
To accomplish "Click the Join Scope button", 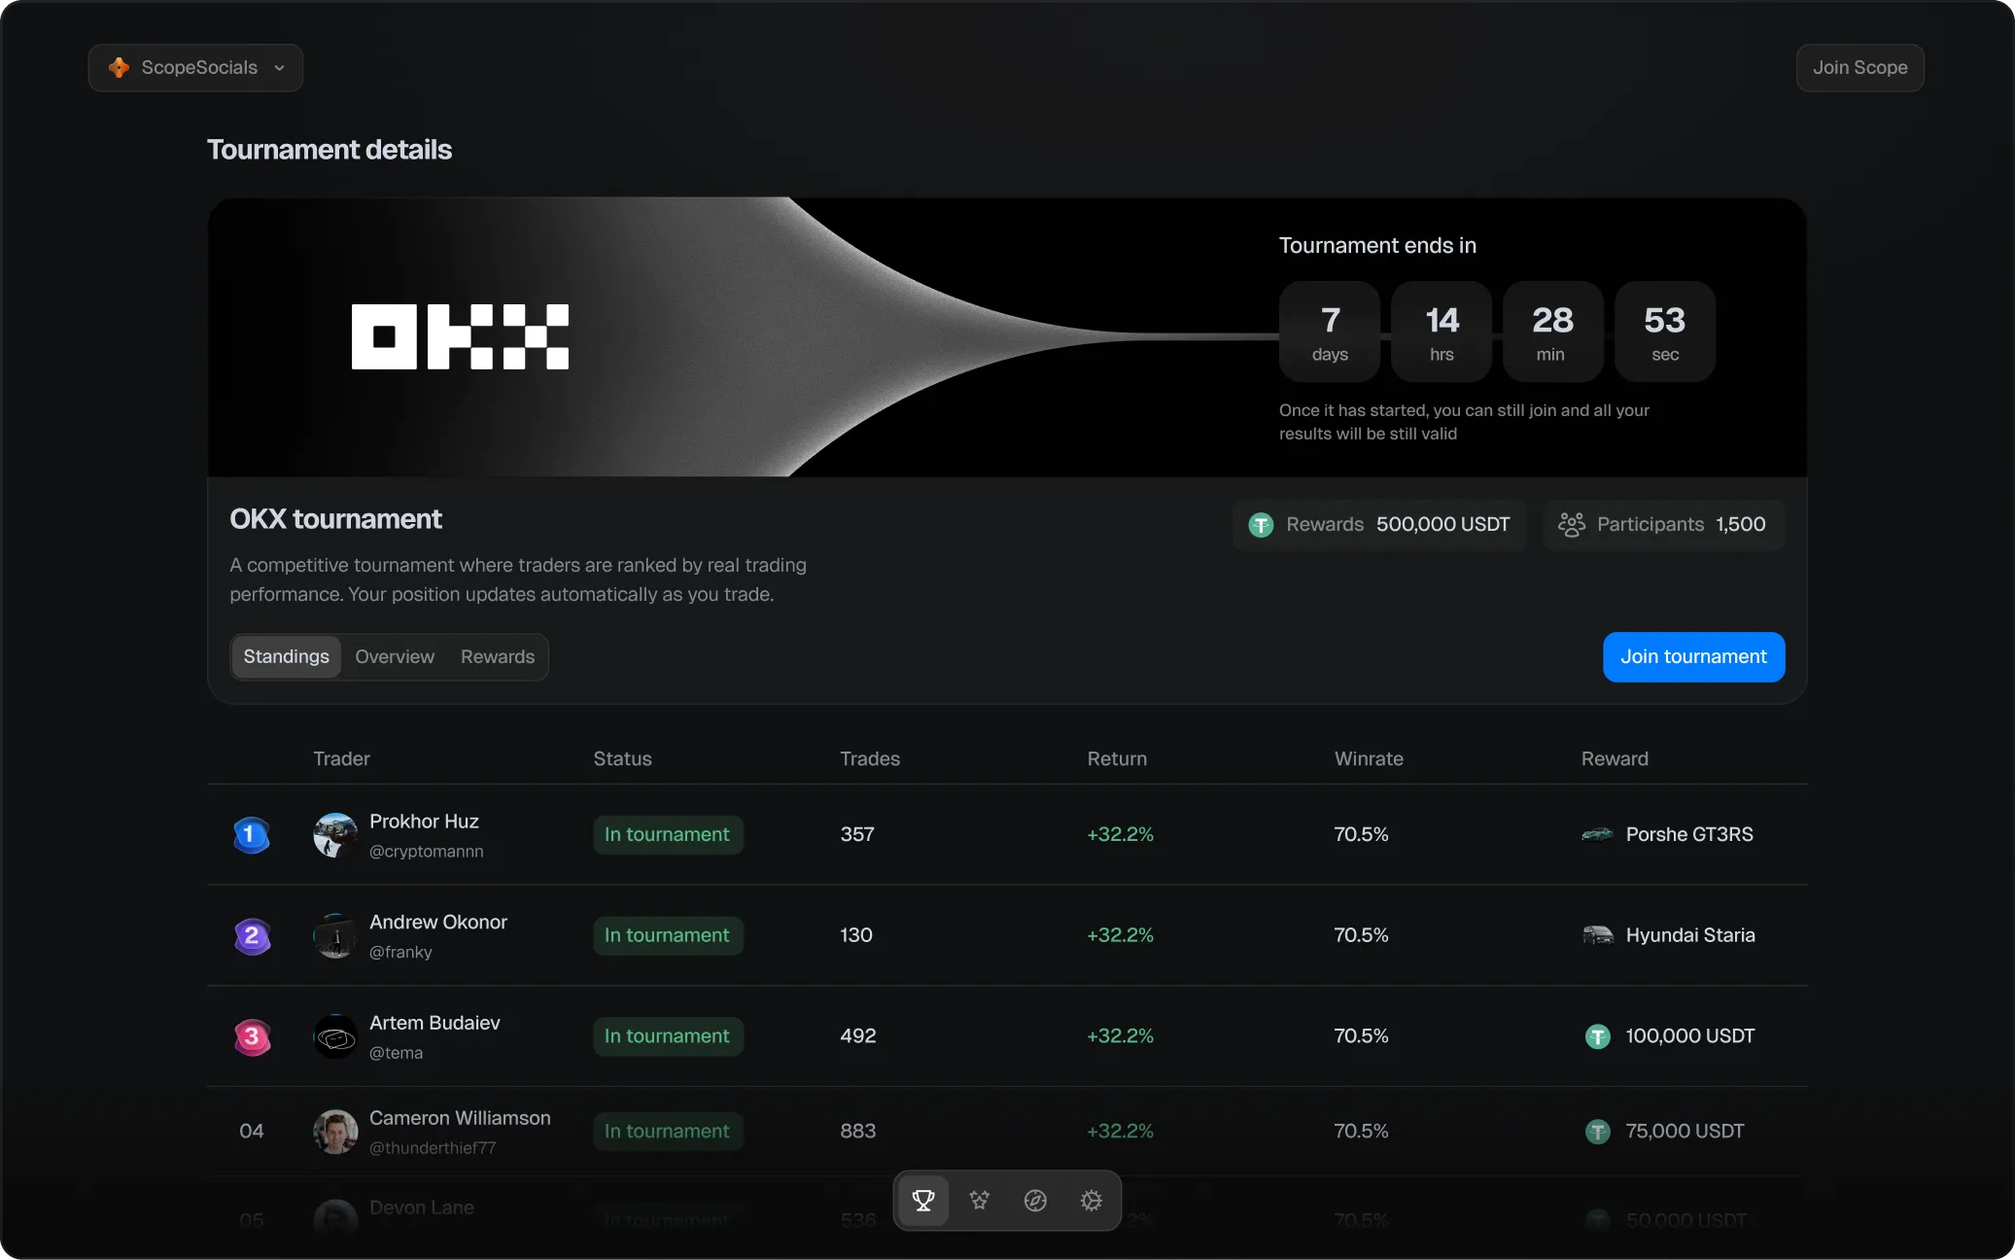I will click(1859, 67).
